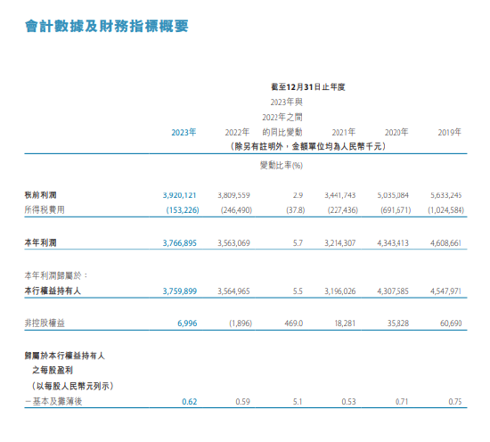Select the 稅前利潤 row label
Image resolution: width=490 pixels, height=442 pixels.
pyautogui.click(x=41, y=195)
